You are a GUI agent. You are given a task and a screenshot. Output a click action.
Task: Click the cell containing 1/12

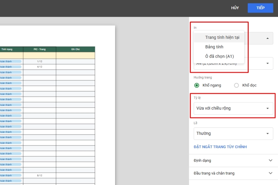pos(40,61)
